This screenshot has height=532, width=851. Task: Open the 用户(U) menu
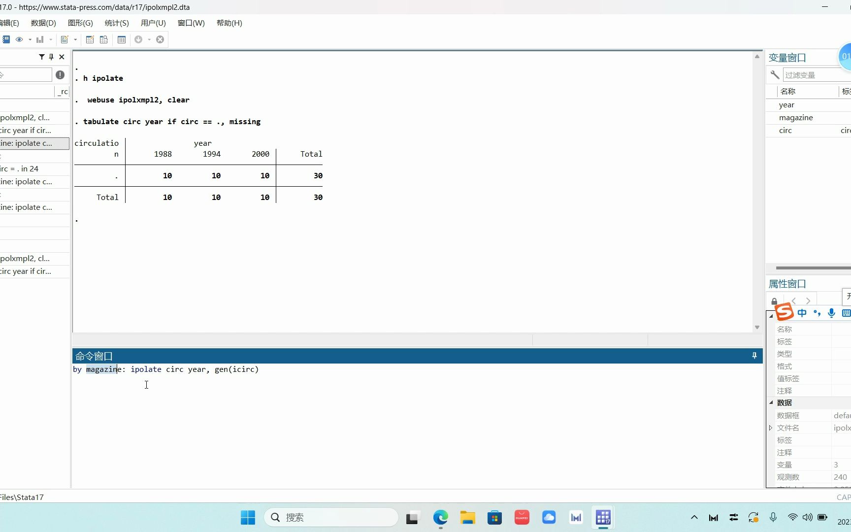point(153,23)
